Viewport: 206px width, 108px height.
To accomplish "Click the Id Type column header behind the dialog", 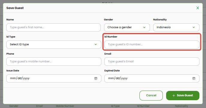I will 115,106.
